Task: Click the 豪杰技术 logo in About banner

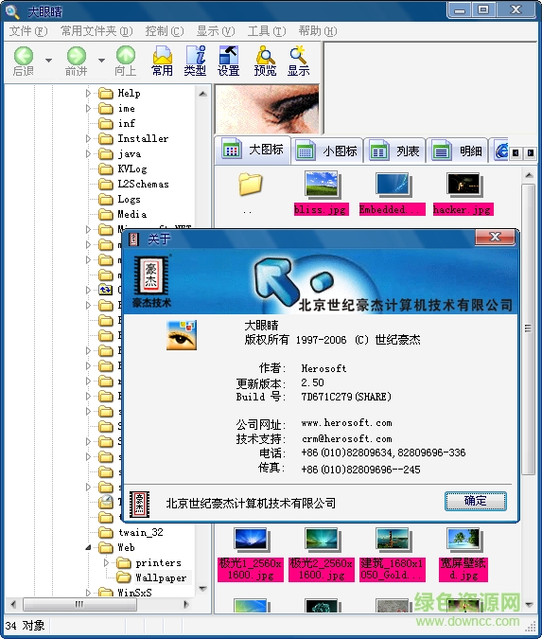Action: pos(151,281)
